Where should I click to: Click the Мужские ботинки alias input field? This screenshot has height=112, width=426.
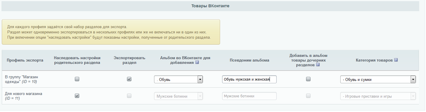(x=249, y=96)
